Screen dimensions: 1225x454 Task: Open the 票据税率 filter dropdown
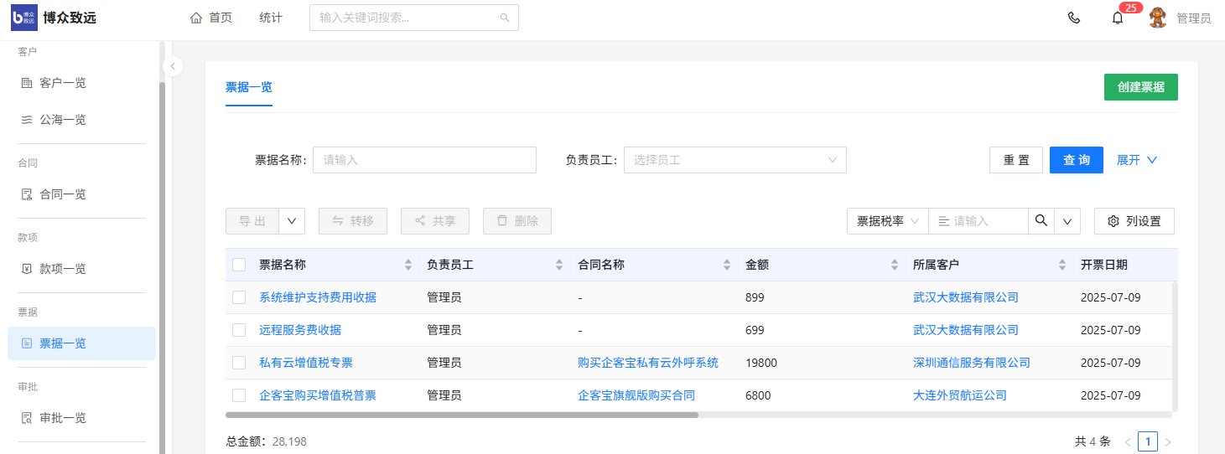[888, 221]
